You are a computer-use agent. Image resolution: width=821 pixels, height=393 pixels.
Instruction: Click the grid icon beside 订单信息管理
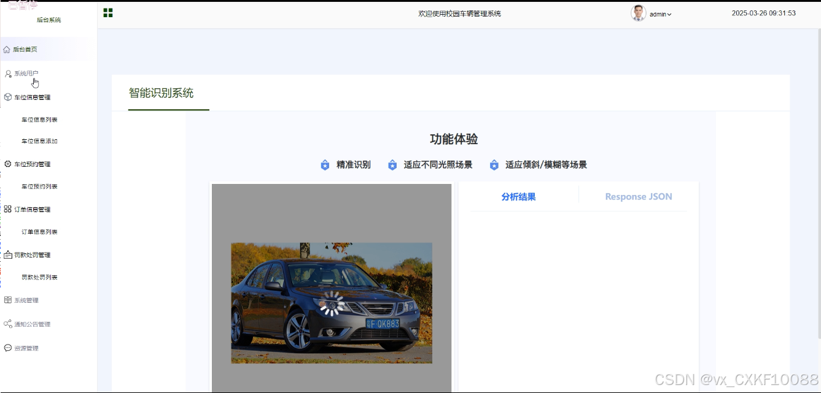point(7,209)
